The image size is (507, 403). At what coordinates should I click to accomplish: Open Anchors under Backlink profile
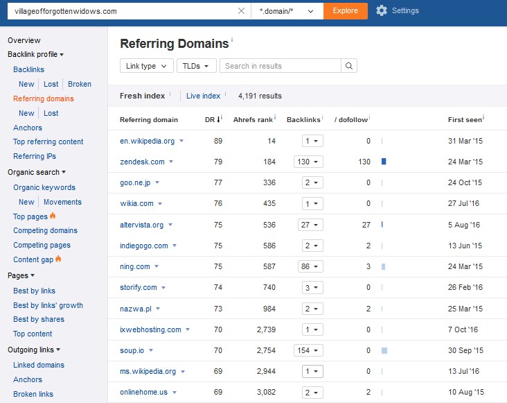(x=28, y=128)
